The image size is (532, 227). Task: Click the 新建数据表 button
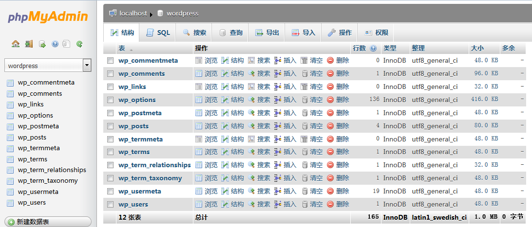[48, 222]
